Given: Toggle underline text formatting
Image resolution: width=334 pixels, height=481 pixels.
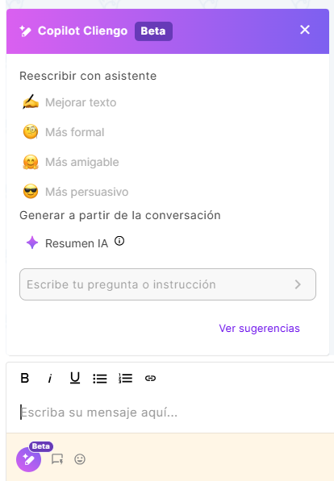Looking at the screenshot, I should click(x=75, y=378).
